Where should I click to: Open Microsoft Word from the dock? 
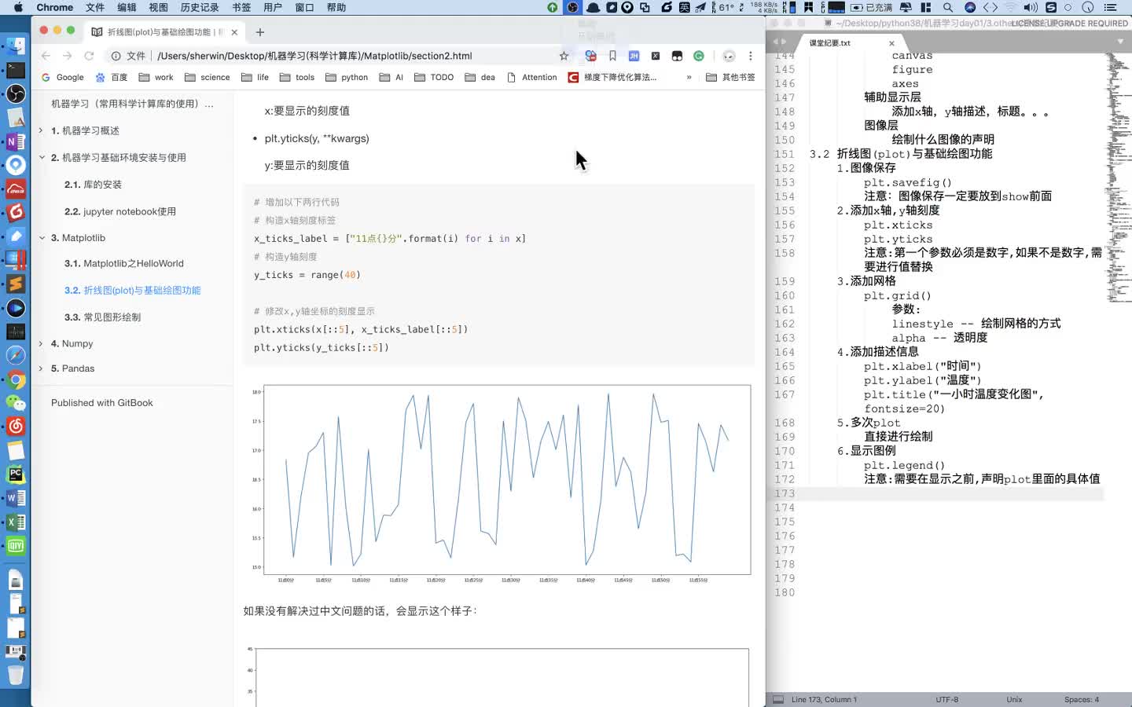[16, 498]
